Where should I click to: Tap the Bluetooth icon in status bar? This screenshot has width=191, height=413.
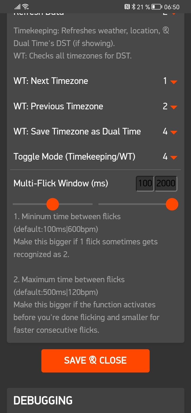[x=133, y=7]
